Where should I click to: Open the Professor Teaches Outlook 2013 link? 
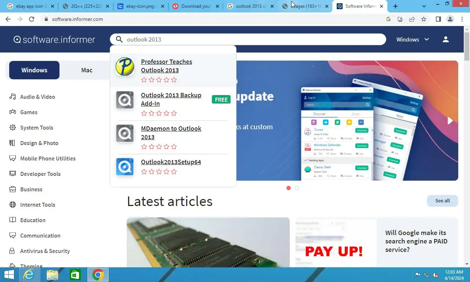pyautogui.click(x=166, y=66)
